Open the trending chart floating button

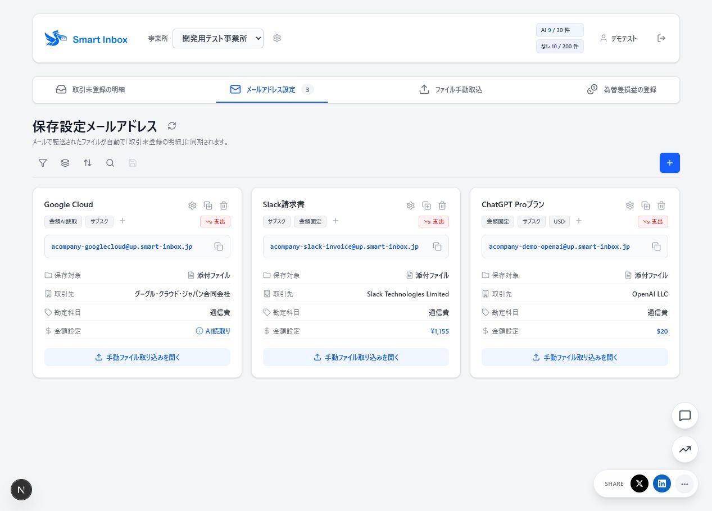685,449
